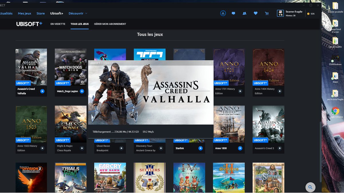Click play button on Anno 1404 History Edition
Viewport: 344px width, 193px height.
(279, 91)
